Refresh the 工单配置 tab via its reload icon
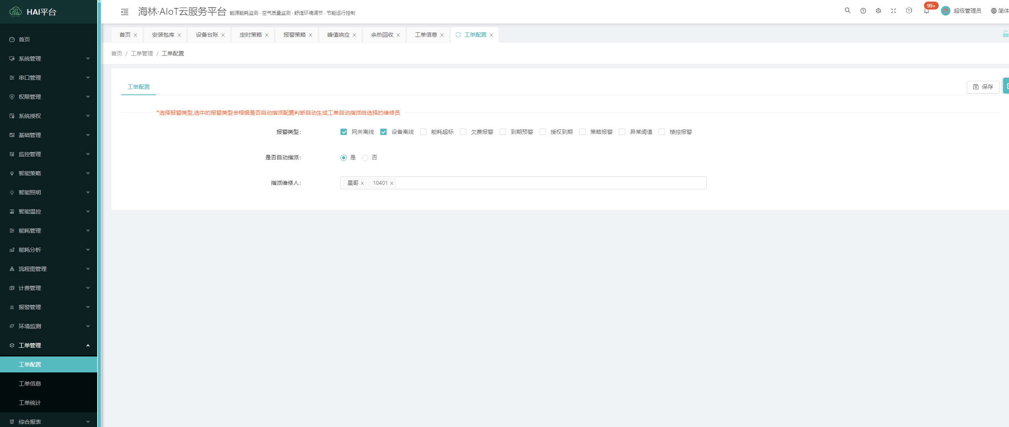1009x427 pixels. tap(458, 35)
